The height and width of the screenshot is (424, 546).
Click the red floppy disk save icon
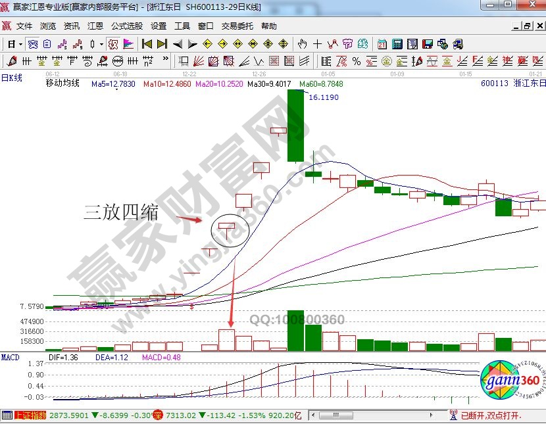428,44
